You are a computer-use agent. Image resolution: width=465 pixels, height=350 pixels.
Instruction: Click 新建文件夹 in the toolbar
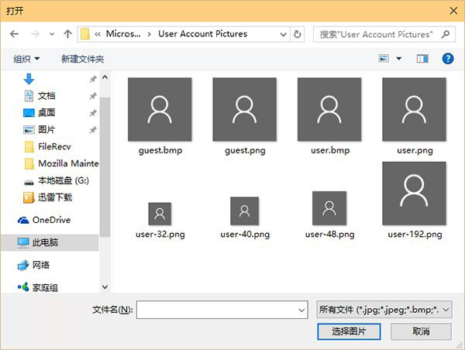(x=82, y=59)
